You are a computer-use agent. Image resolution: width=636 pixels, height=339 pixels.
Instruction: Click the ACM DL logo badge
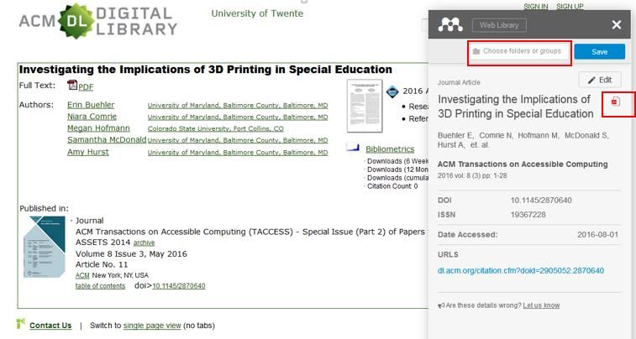coord(76,21)
